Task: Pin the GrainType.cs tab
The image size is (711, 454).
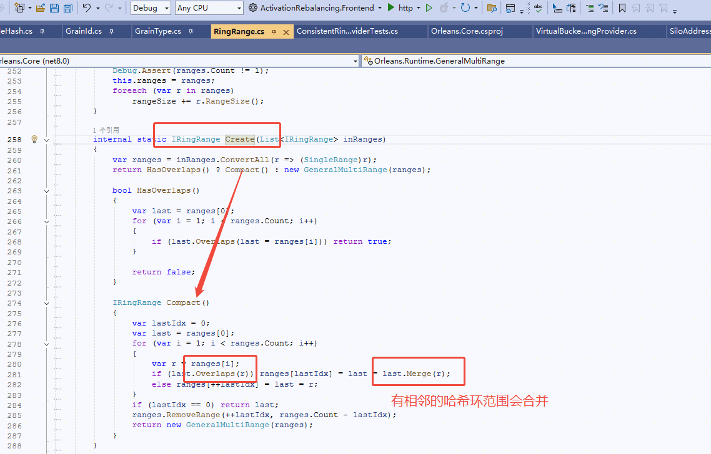Action: (191, 32)
